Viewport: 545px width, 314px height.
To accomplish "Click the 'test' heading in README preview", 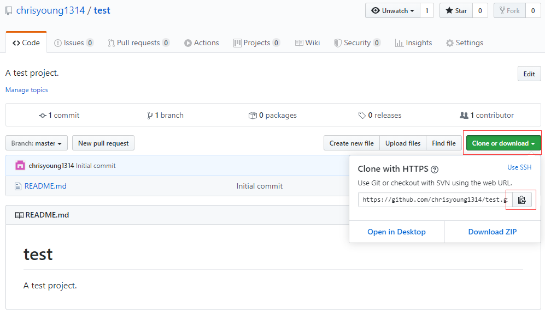I will pos(38,255).
